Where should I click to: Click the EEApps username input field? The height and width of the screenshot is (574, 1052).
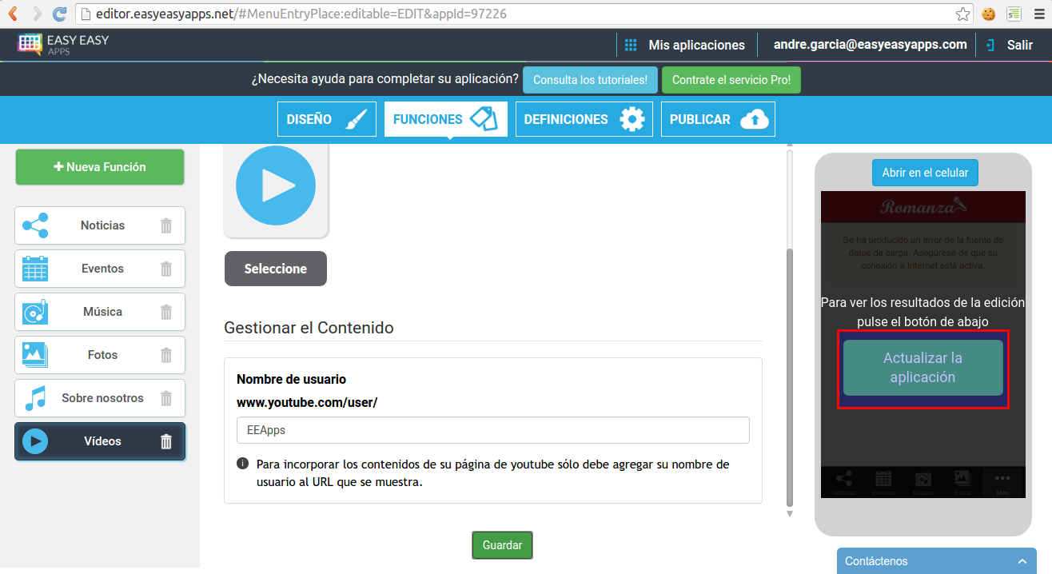pos(492,430)
